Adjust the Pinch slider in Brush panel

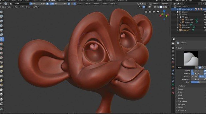click(198, 82)
